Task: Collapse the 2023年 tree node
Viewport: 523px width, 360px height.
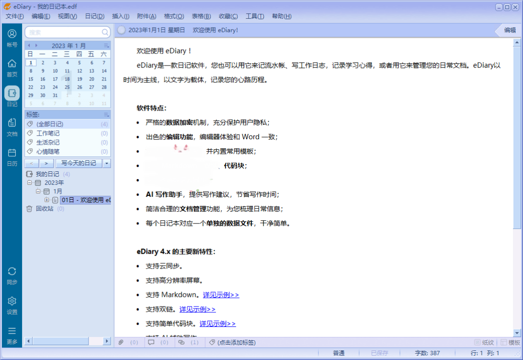Action: [x=30, y=182]
